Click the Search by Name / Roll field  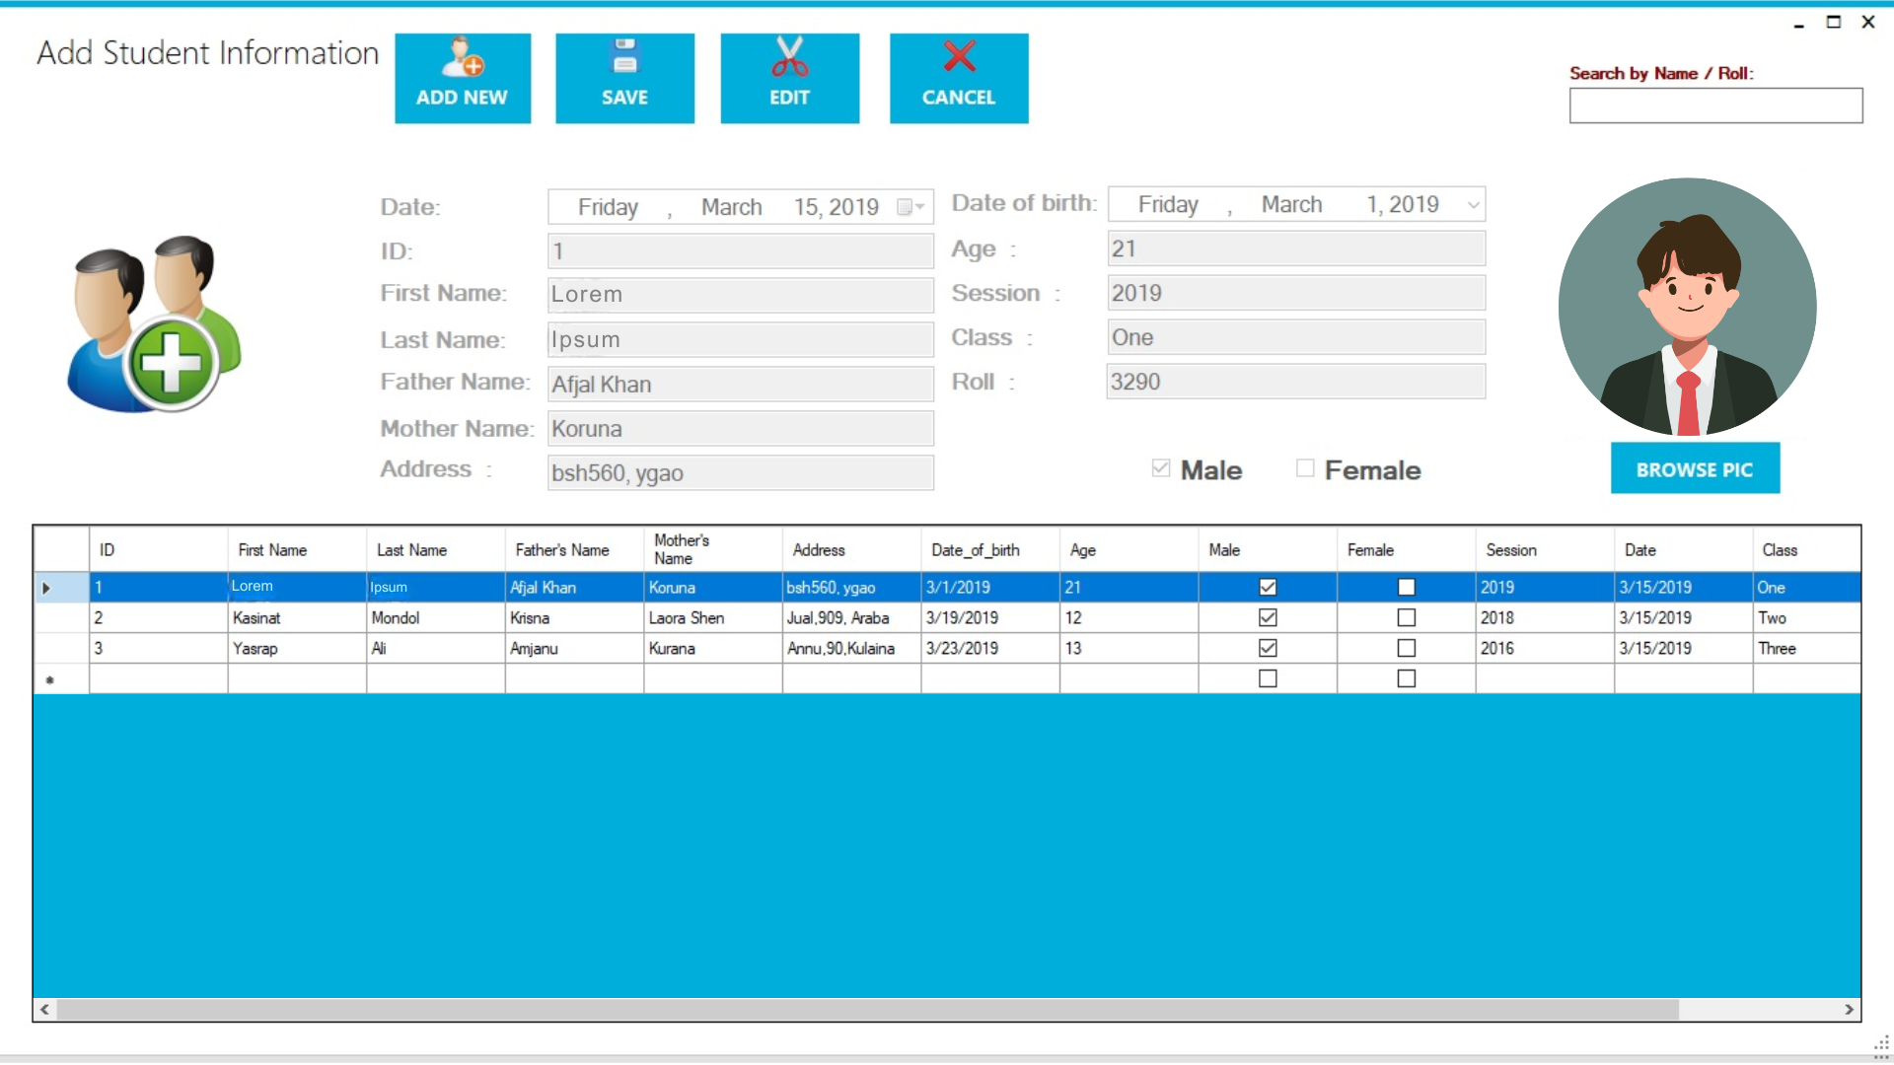(x=1715, y=106)
